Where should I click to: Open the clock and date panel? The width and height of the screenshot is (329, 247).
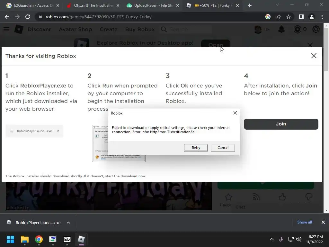[x=314, y=239]
